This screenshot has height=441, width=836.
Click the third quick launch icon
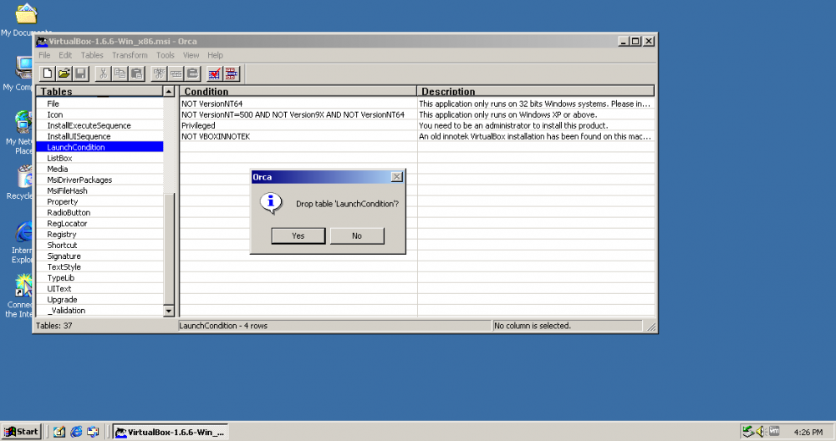coord(93,432)
